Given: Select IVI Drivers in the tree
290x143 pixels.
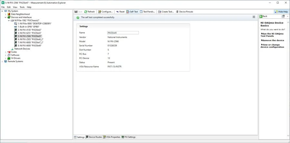Looking at the screenshot, I should click(x=15, y=58).
